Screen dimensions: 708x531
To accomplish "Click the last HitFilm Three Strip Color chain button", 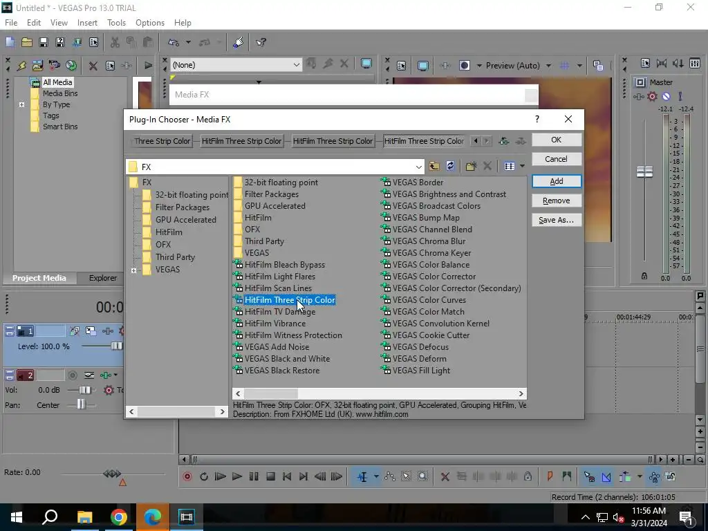I will tap(424, 141).
